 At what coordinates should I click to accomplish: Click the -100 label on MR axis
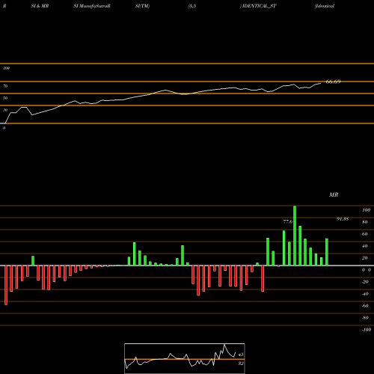(x=367, y=330)
